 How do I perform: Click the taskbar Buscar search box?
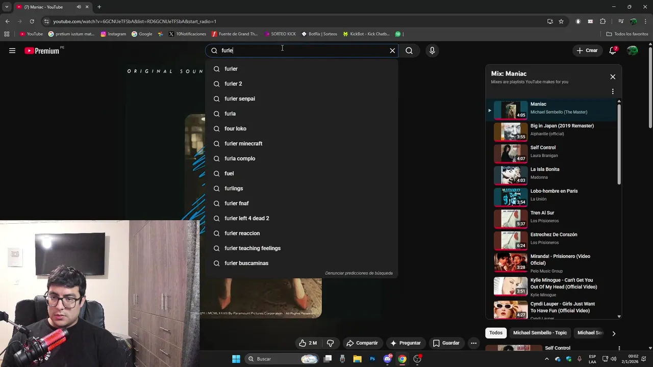[282, 359]
